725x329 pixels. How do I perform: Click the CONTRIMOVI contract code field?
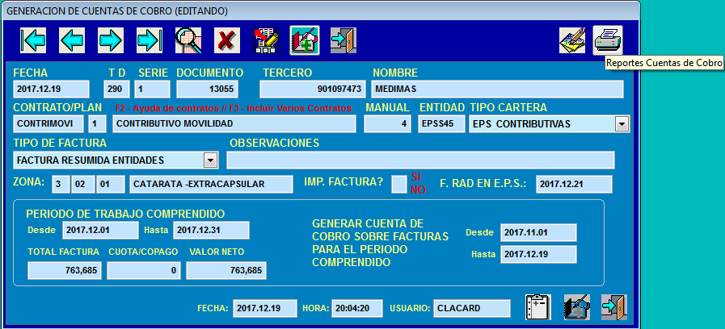pyautogui.click(x=48, y=124)
